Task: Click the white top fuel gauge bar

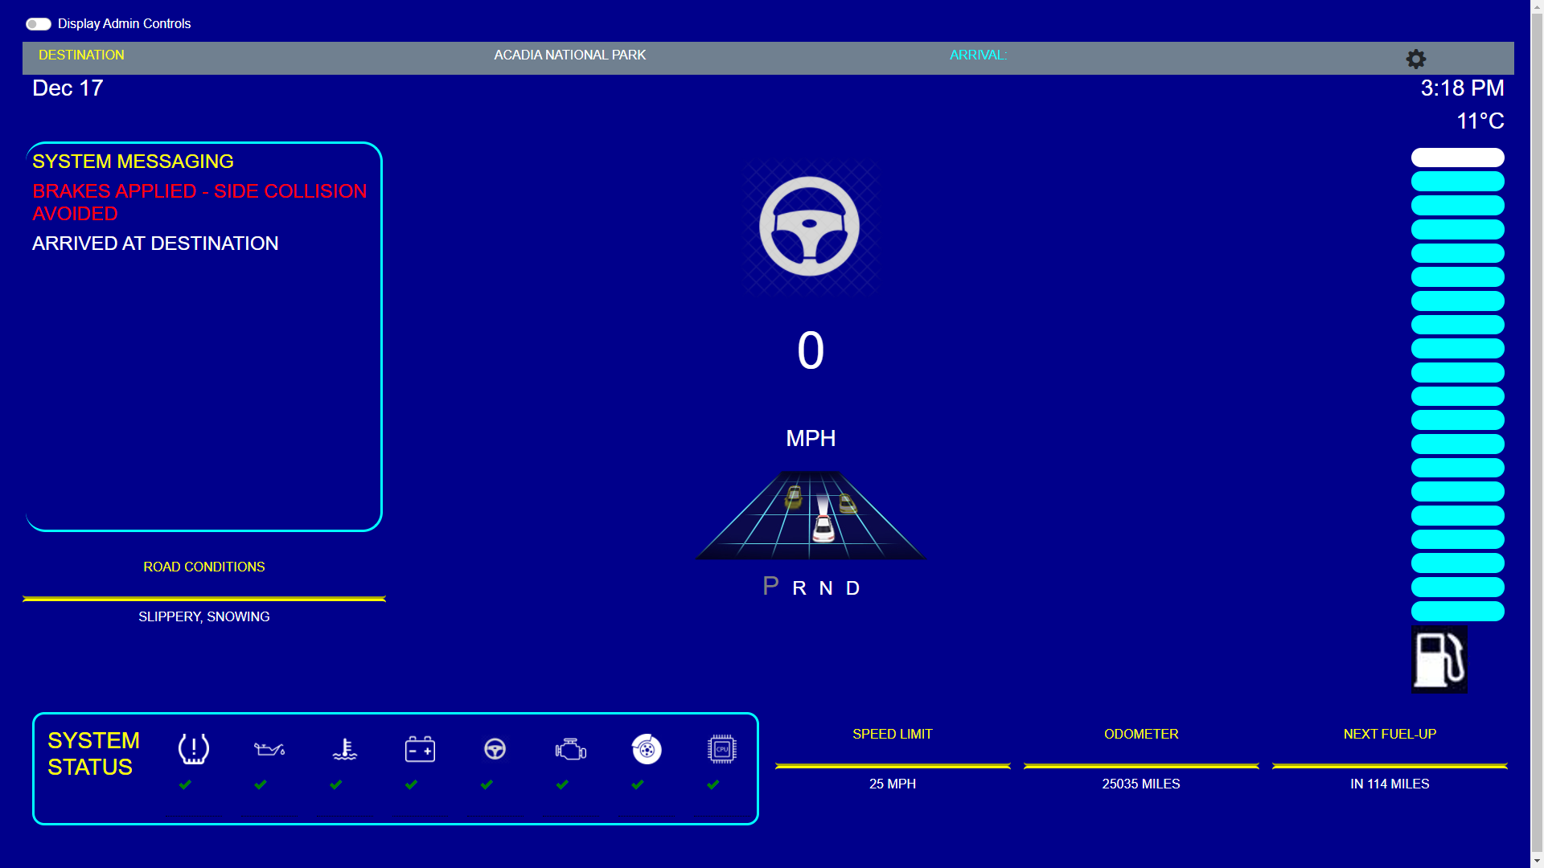Action: point(1457,158)
